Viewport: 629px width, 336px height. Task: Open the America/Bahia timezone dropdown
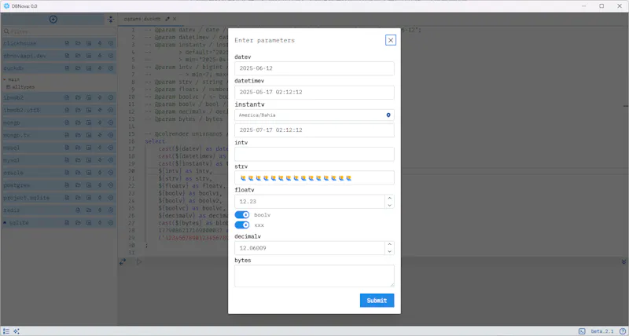tap(314, 115)
